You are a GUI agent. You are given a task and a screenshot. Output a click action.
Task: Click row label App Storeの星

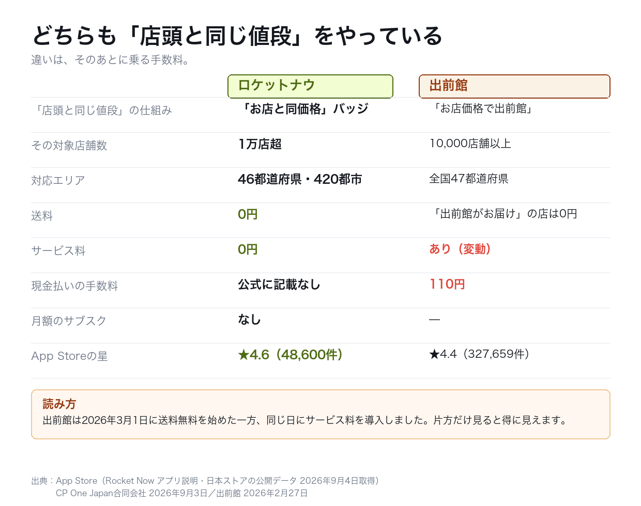tap(69, 356)
